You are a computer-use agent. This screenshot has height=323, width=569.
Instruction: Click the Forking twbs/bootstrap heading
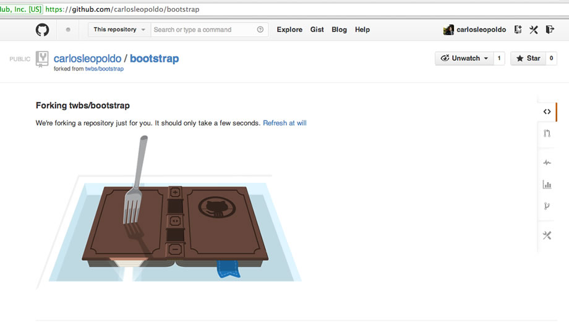(83, 106)
